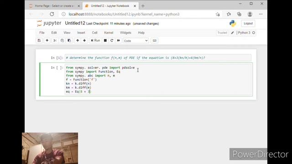The height and width of the screenshot is (164, 292).
Task: Click the 'from sympy import Function, Eq' line
Action: (93, 72)
